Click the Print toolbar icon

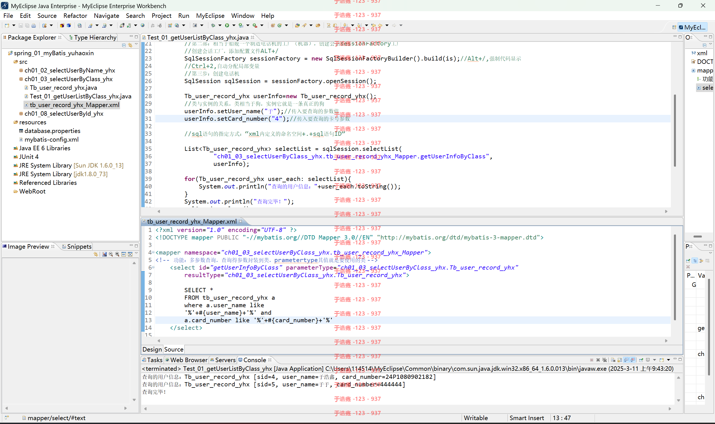click(34, 25)
